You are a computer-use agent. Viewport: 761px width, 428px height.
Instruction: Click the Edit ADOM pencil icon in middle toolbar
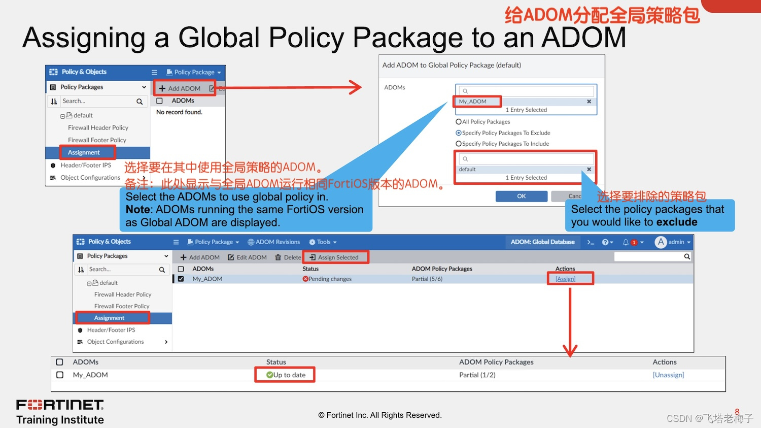(x=231, y=257)
